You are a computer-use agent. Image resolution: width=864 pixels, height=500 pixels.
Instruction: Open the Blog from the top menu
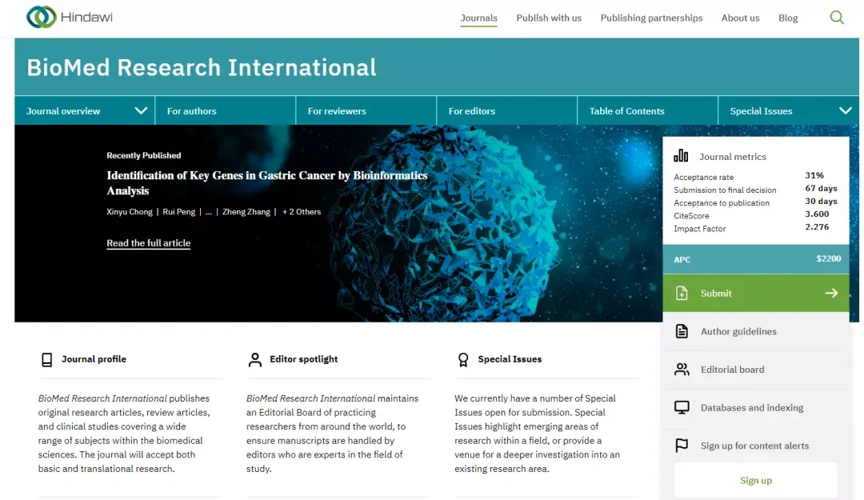pyautogui.click(x=788, y=17)
